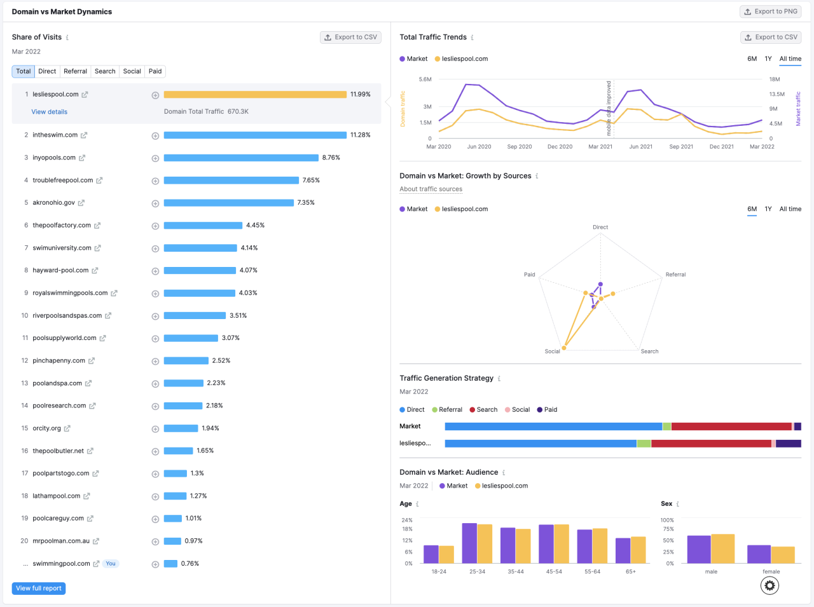The width and height of the screenshot is (814, 607).
Task: Open external link icon beside hayward-pool.com
Action: coord(95,271)
